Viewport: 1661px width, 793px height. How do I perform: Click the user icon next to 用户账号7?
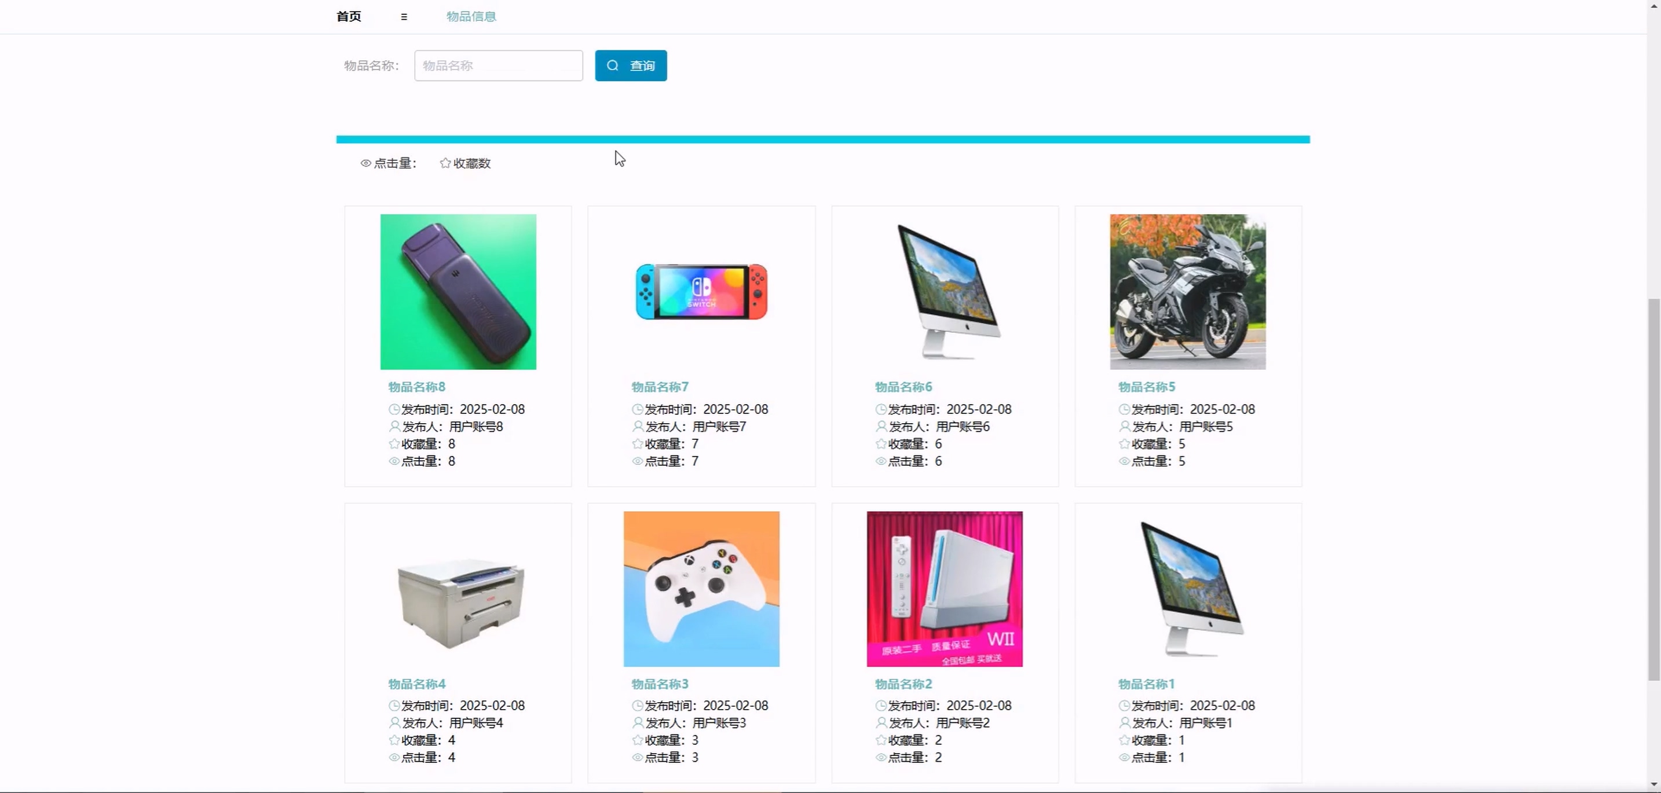(638, 427)
